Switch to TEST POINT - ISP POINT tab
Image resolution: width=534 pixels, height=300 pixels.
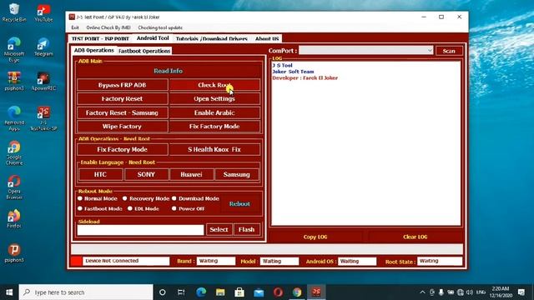[100, 39]
